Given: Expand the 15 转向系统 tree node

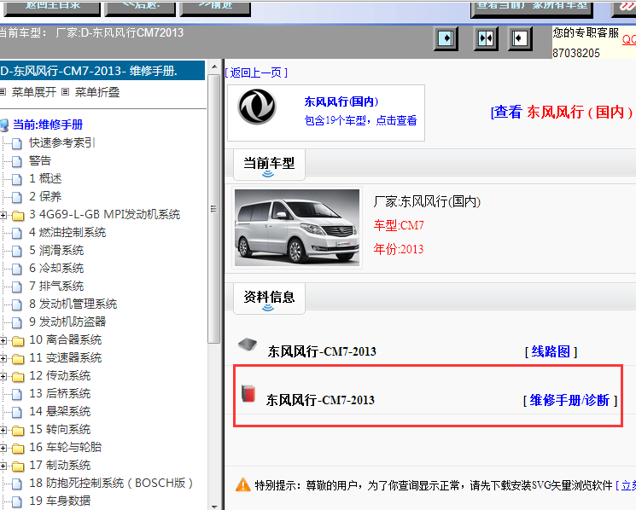Looking at the screenshot, I should tap(3, 430).
